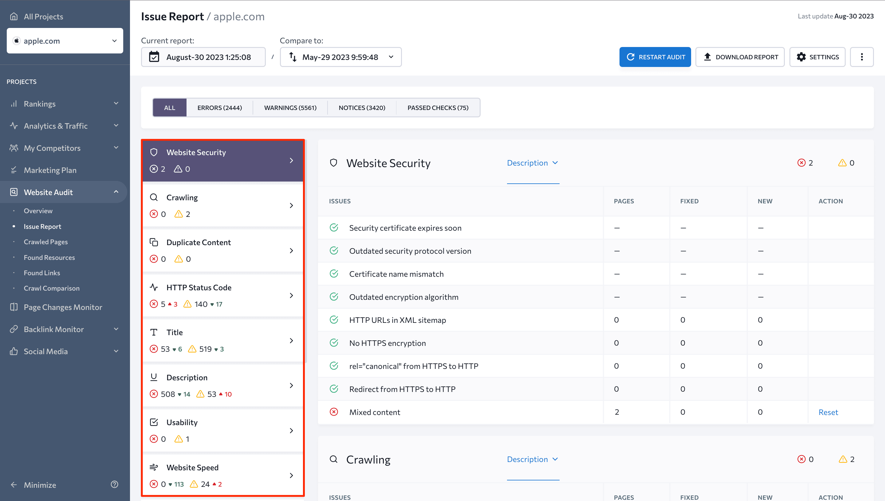Click the Page Changes Monitor icon
The image size is (885, 501).
pos(14,307)
